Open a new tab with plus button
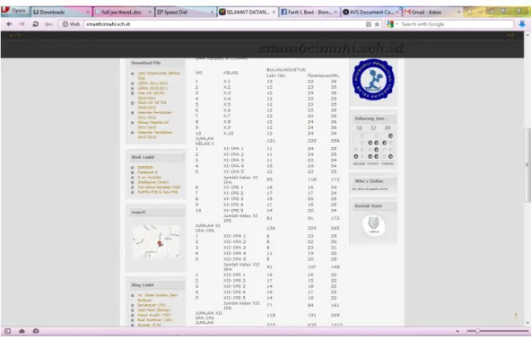This screenshot has height=340, width=531. pyautogui.click(x=469, y=12)
